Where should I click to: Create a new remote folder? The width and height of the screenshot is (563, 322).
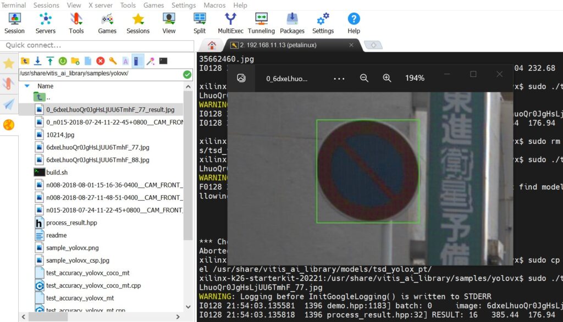click(75, 62)
